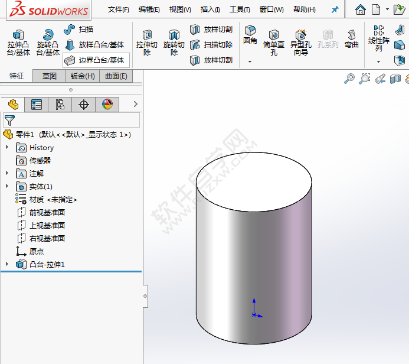Show more manager tabs with chevron

tap(135, 104)
